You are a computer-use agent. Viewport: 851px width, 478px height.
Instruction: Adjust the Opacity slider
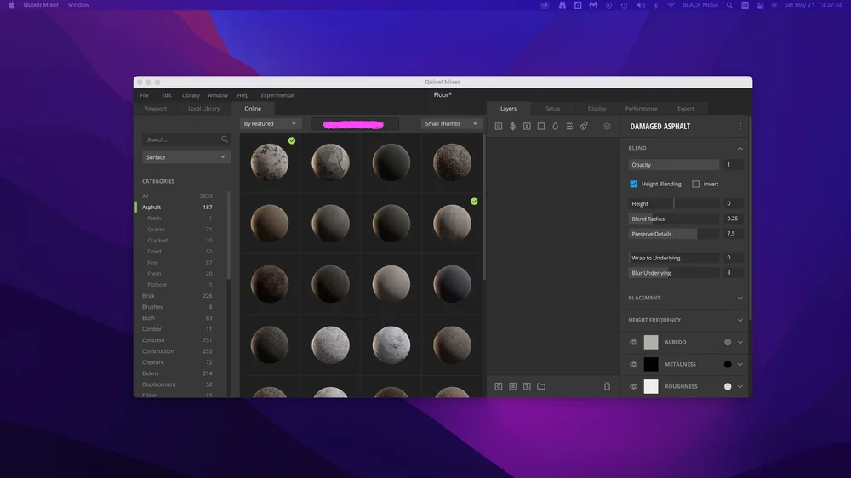pos(673,165)
